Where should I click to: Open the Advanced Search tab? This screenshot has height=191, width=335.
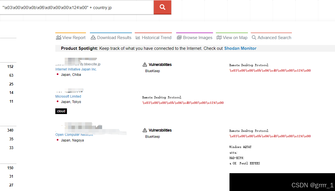point(271,38)
